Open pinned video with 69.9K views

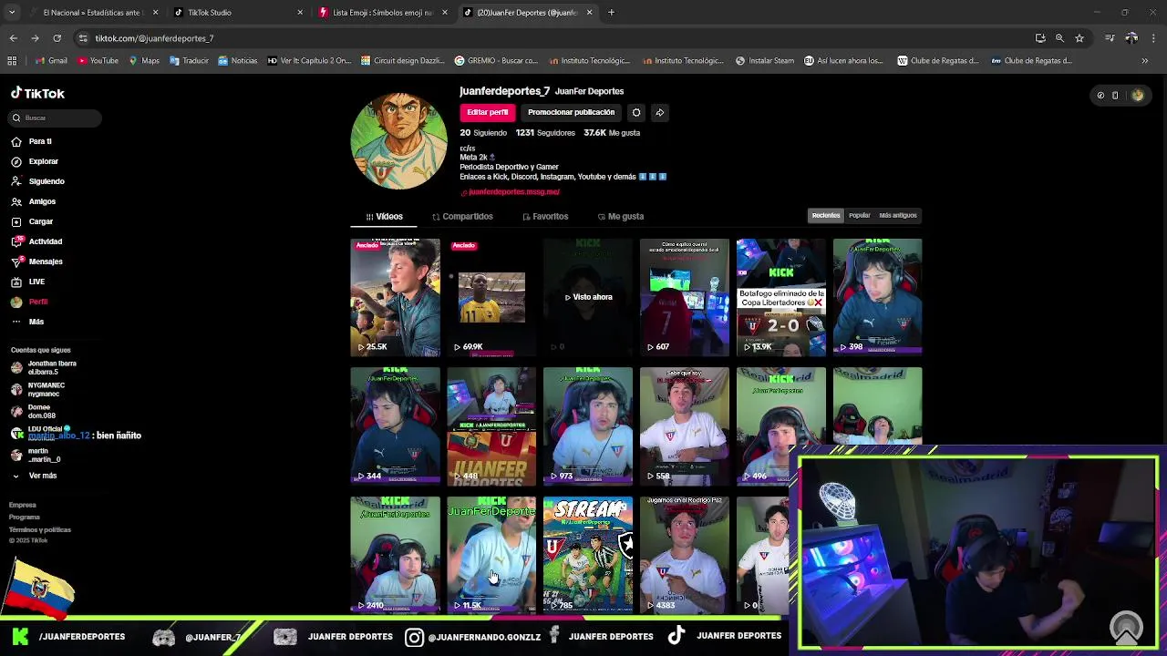pos(491,297)
